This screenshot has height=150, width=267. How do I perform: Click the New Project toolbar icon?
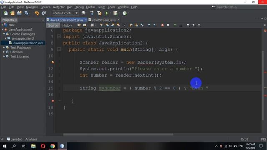point(13,13)
